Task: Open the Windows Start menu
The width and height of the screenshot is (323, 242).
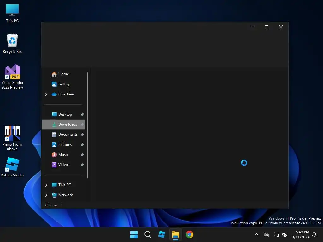Action: click(134, 234)
